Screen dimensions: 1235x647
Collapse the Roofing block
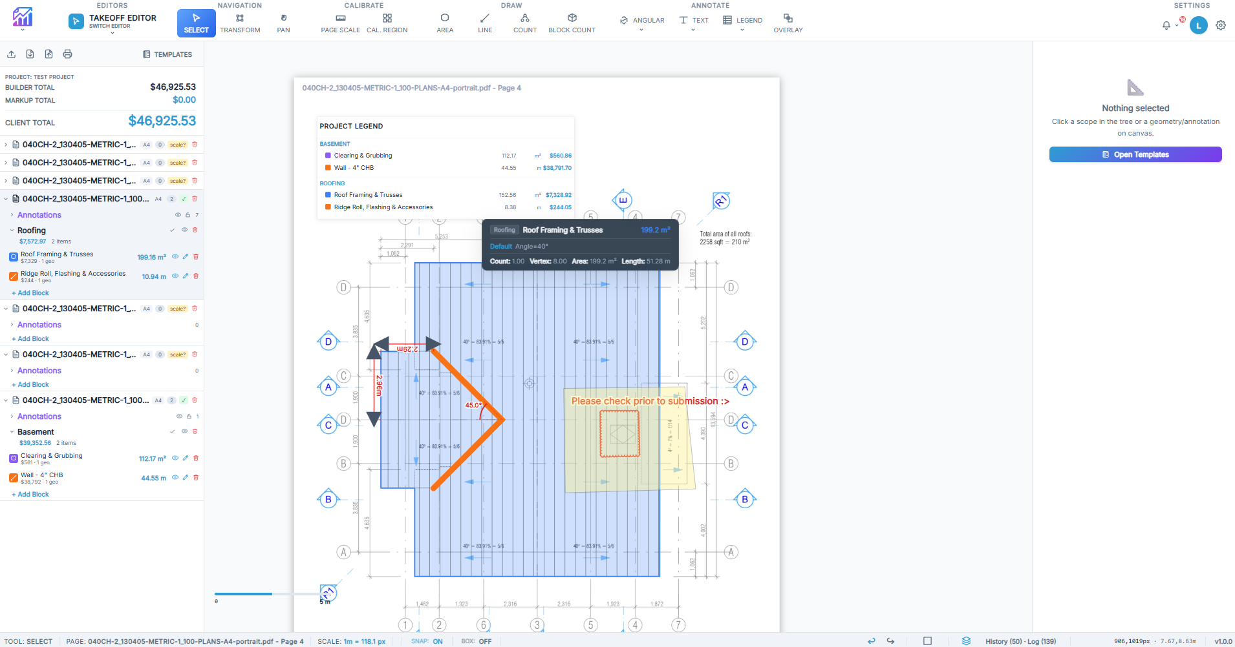[x=12, y=231]
